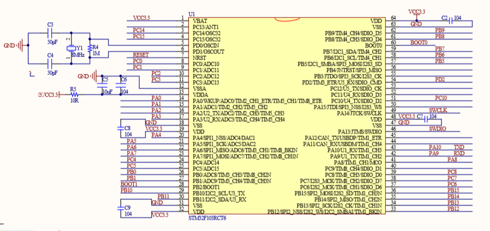Screen dimensions: 490x231
Task: Click the PD2 net label on pin 54
Action: point(440,79)
